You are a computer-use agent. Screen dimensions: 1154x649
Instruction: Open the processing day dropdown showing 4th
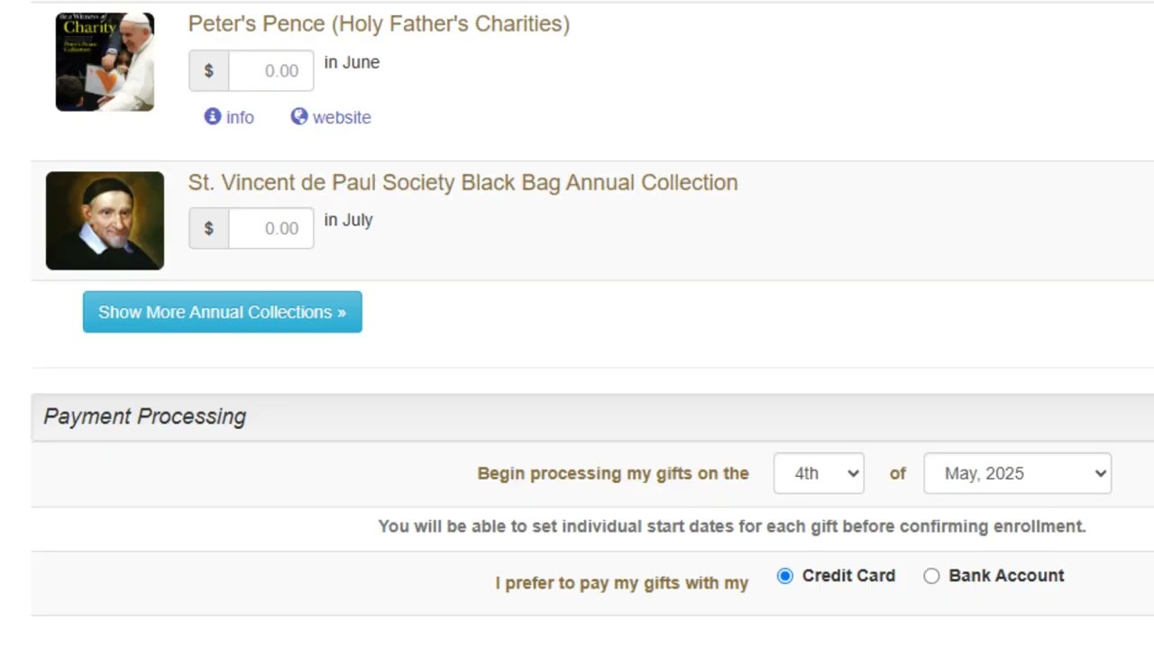(x=819, y=473)
